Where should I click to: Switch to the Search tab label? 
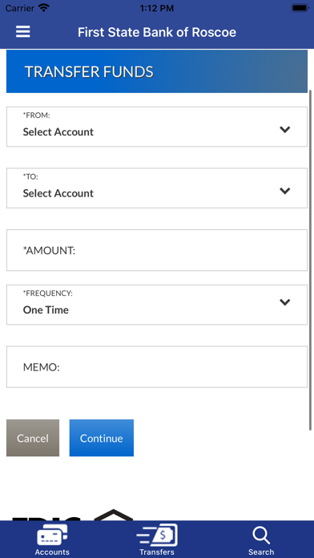pos(261,552)
